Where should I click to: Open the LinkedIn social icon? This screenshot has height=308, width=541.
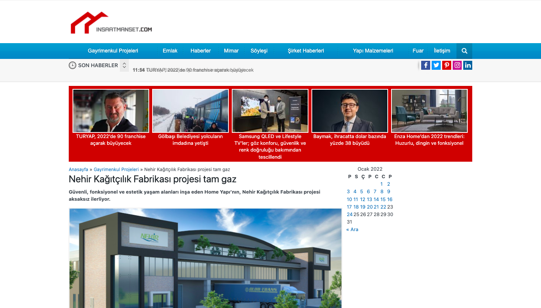click(468, 65)
